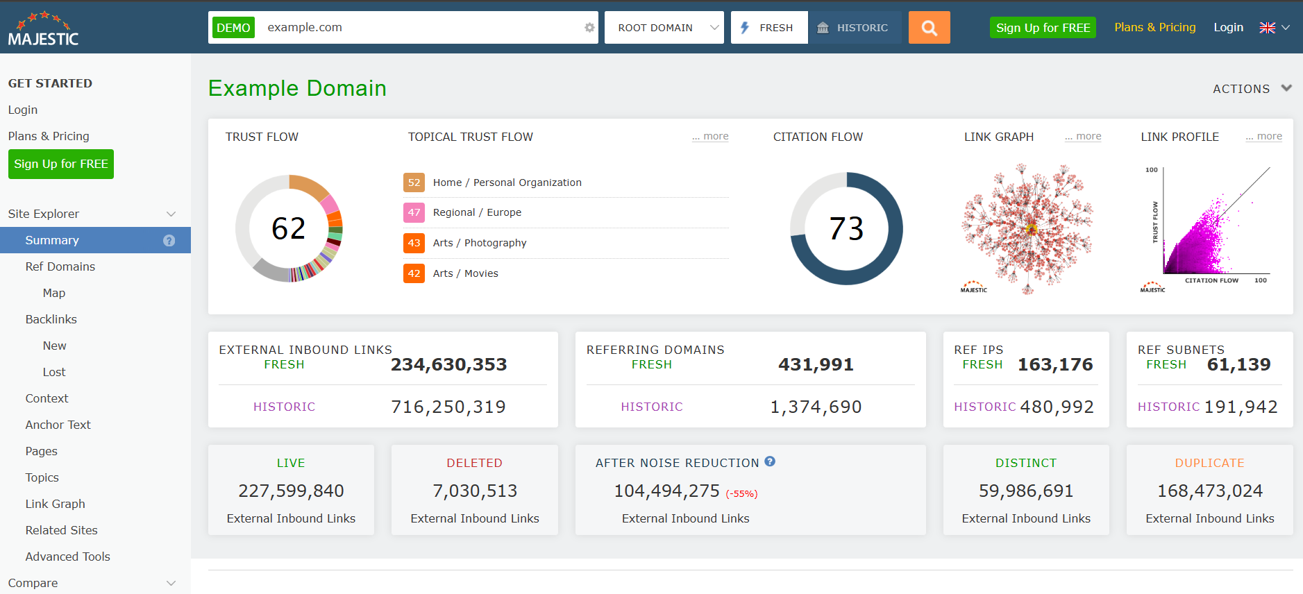Open the Topics sidebar item
Screen dimensions: 1303x594
pos(42,477)
